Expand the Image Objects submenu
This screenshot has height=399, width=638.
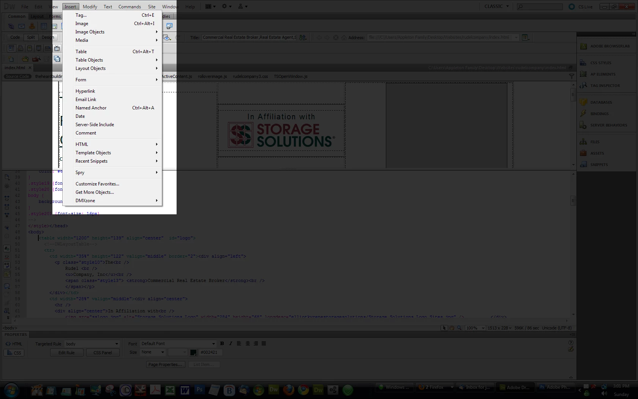pyautogui.click(x=117, y=32)
